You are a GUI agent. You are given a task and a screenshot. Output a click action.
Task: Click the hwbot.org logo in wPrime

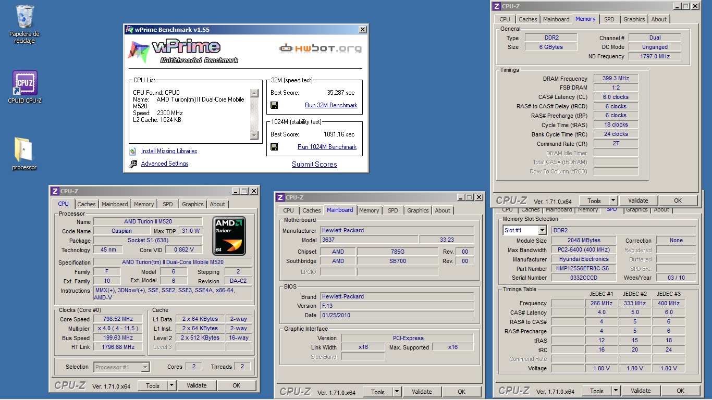tap(320, 48)
